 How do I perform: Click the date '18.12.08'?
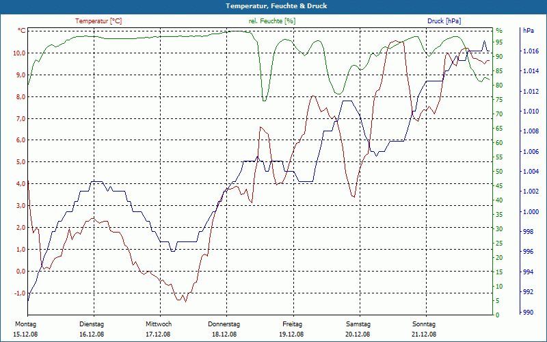(x=224, y=334)
